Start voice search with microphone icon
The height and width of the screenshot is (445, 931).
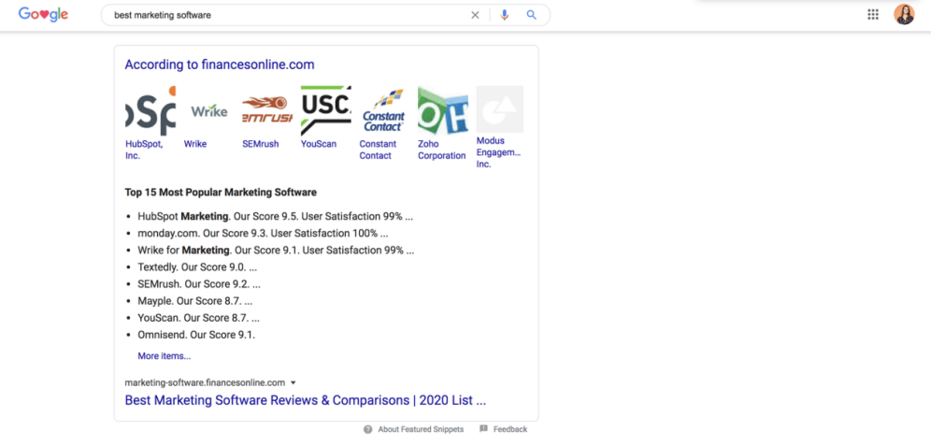pyautogui.click(x=505, y=15)
